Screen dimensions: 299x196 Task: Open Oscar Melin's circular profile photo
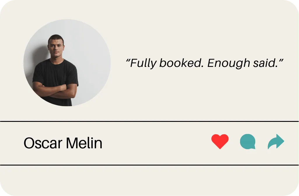click(x=67, y=63)
